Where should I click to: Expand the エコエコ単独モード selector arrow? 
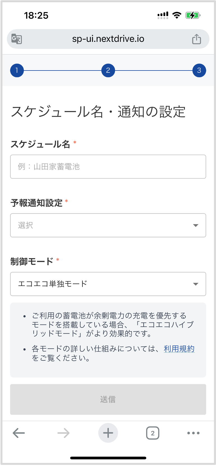pyautogui.click(x=196, y=284)
